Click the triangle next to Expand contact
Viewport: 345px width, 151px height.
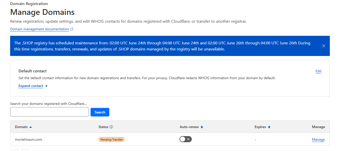(x=47, y=86)
